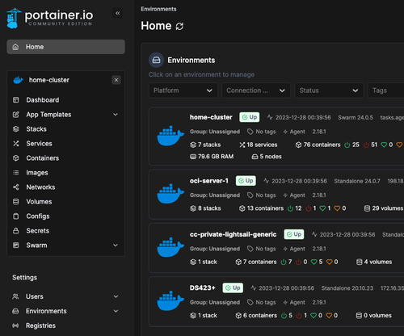
Task: Close the home-cluster environment with the X
Action: coord(116,80)
